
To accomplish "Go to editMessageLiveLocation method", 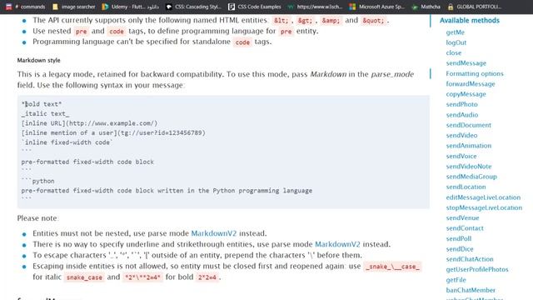I will [x=483, y=197].
